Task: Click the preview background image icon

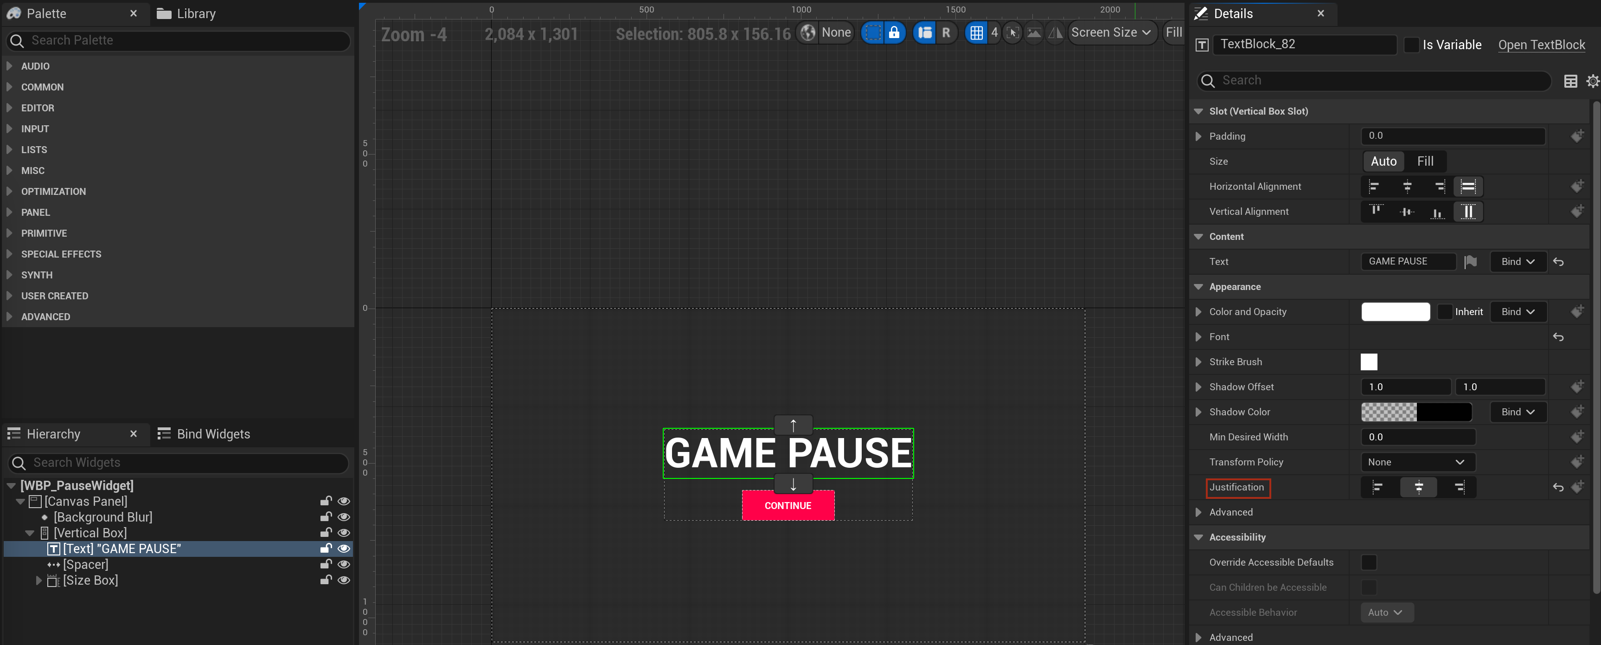Action: coord(1034,33)
